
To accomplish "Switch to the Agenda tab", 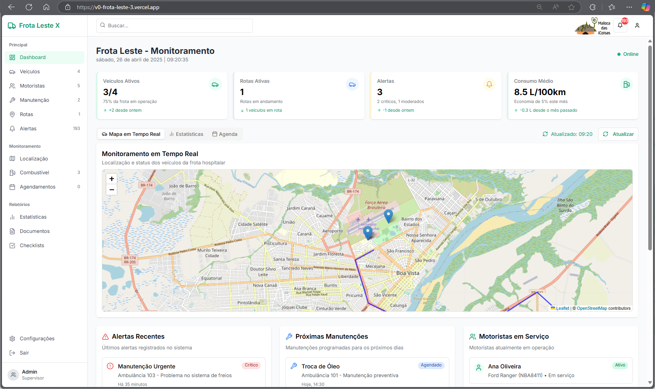I will point(225,134).
